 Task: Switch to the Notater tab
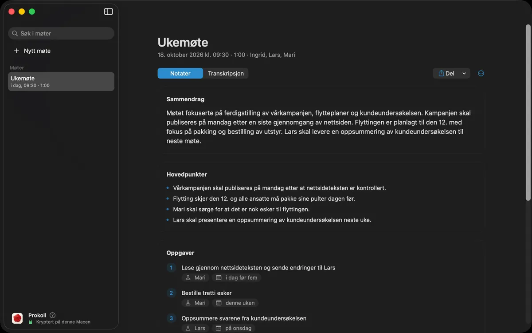pos(180,73)
